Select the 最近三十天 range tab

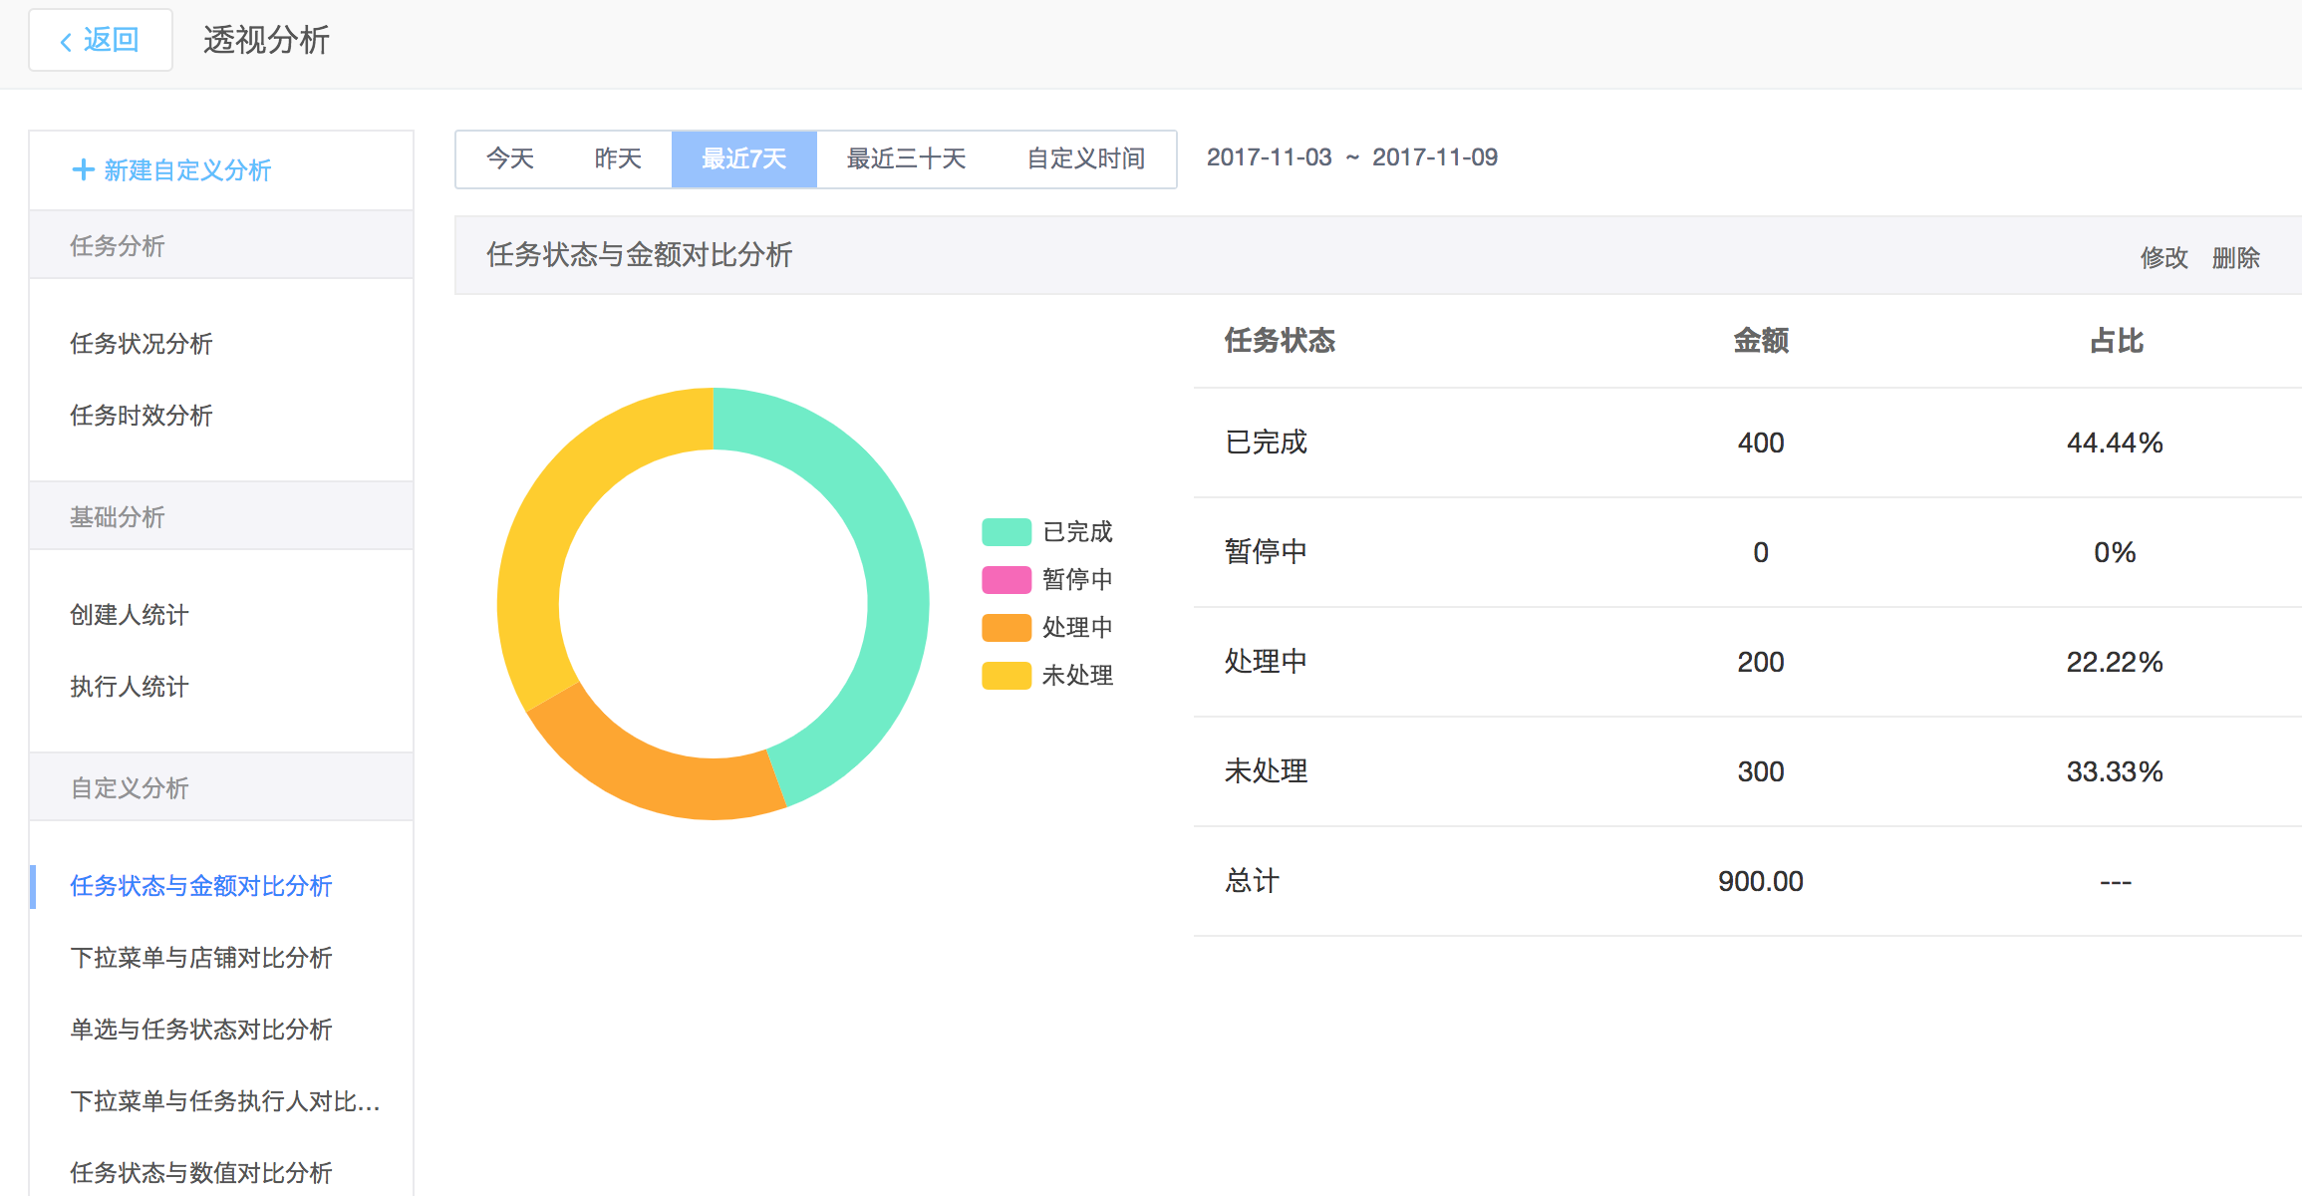pos(906,158)
